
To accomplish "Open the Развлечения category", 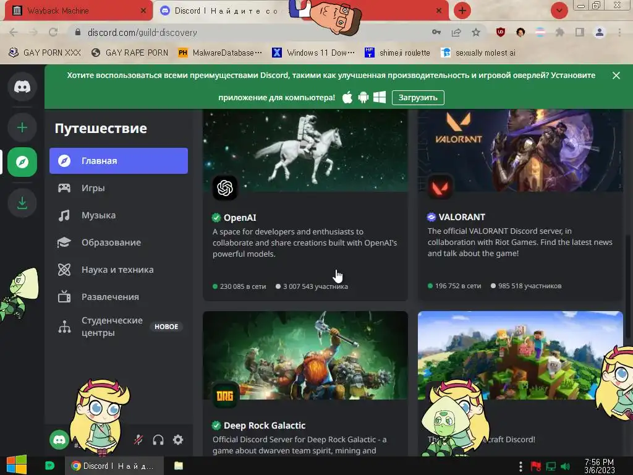I will pos(119,297).
